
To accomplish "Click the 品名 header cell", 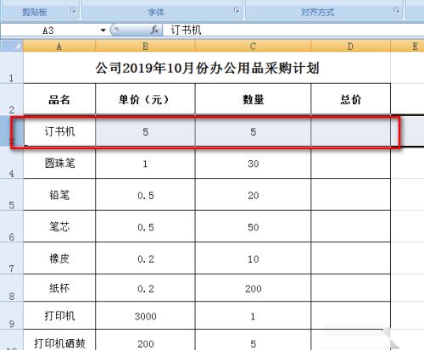I will [x=59, y=99].
